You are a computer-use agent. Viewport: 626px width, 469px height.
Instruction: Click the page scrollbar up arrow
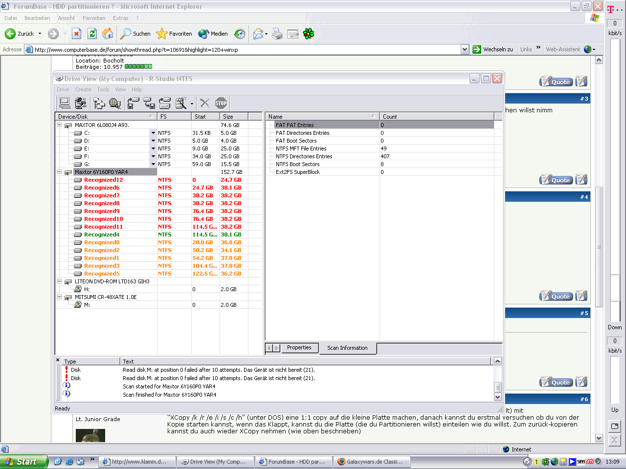[x=599, y=60]
